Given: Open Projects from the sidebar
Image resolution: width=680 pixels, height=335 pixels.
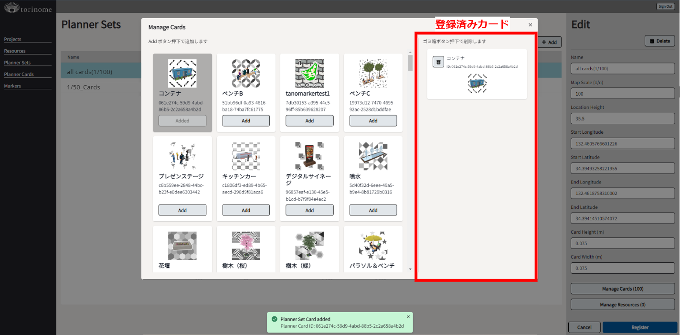Looking at the screenshot, I should point(13,39).
